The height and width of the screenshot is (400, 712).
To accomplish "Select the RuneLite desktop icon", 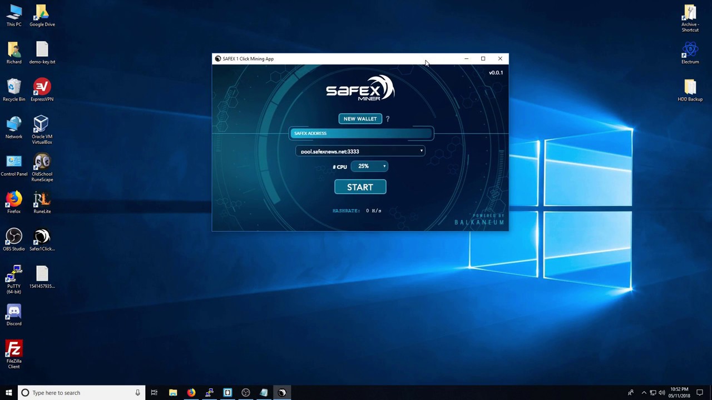I will click(x=42, y=202).
